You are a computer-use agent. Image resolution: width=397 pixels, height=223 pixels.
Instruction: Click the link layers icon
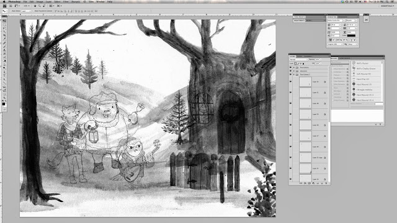[x=301, y=183]
